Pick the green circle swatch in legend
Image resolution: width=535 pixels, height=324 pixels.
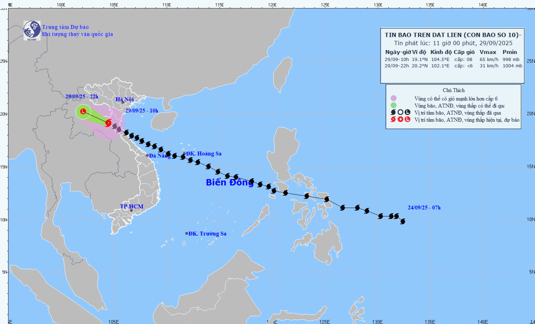pyautogui.click(x=393, y=105)
